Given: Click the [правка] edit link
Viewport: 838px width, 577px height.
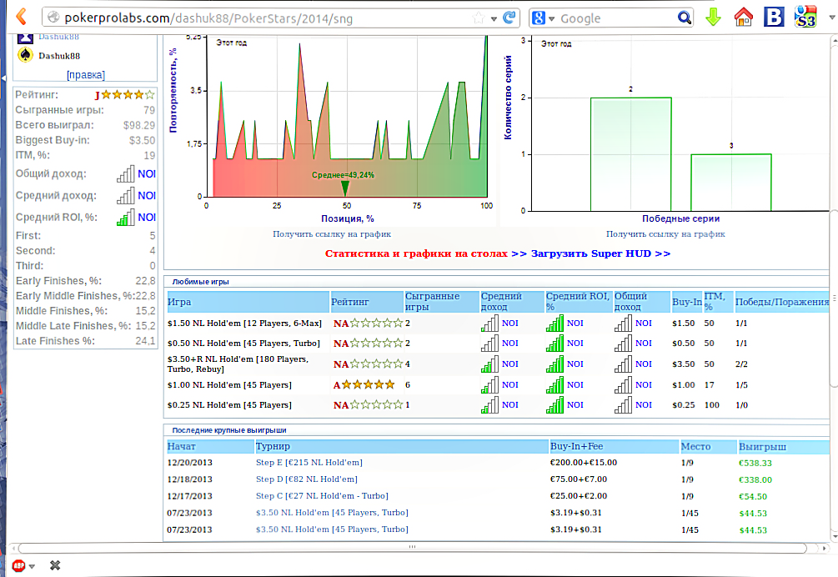Looking at the screenshot, I should (x=86, y=75).
